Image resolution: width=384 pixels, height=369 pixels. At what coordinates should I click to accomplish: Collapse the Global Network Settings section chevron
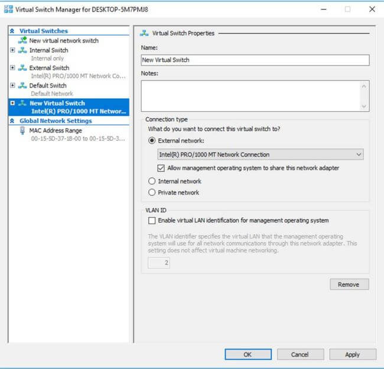click(12, 121)
